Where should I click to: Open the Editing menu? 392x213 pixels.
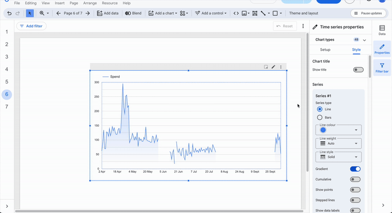point(31,3)
